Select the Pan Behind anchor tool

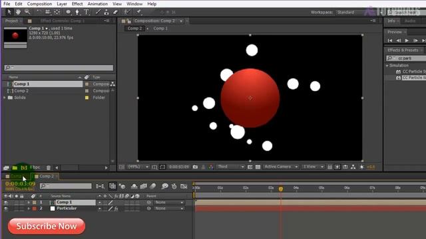tap(57, 12)
